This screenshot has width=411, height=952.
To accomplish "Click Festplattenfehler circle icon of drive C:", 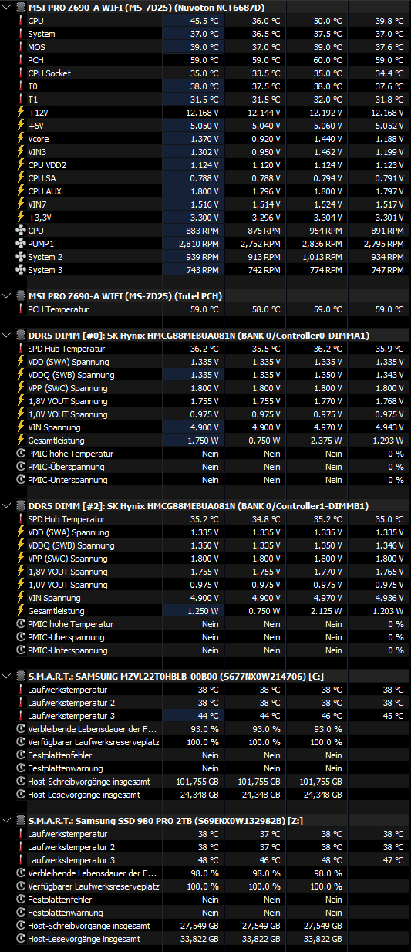I will pos(20,755).
